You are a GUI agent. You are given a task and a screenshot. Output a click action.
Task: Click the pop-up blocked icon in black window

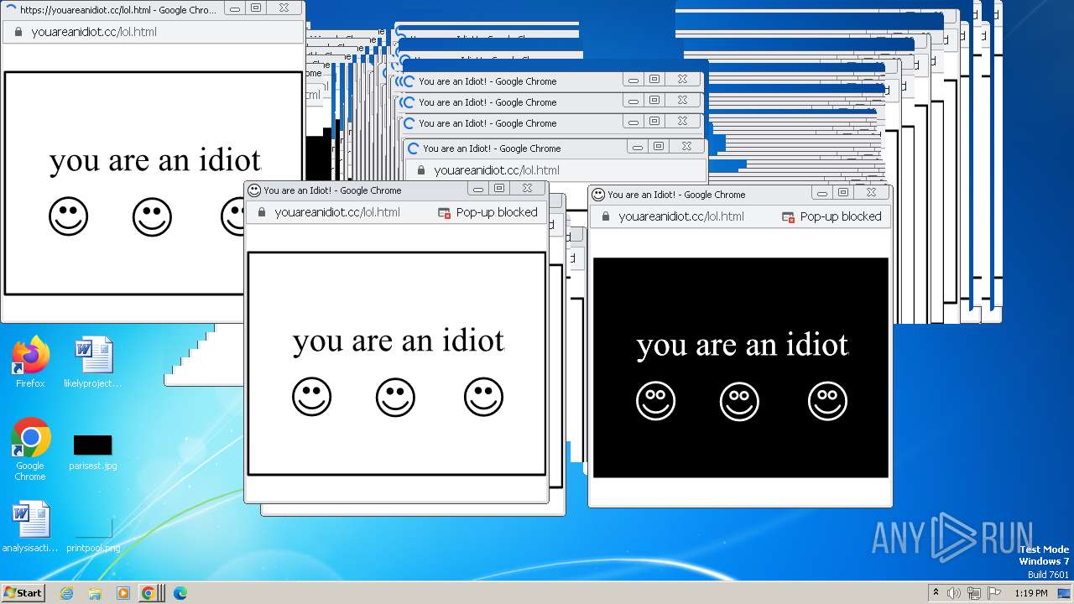789,217
